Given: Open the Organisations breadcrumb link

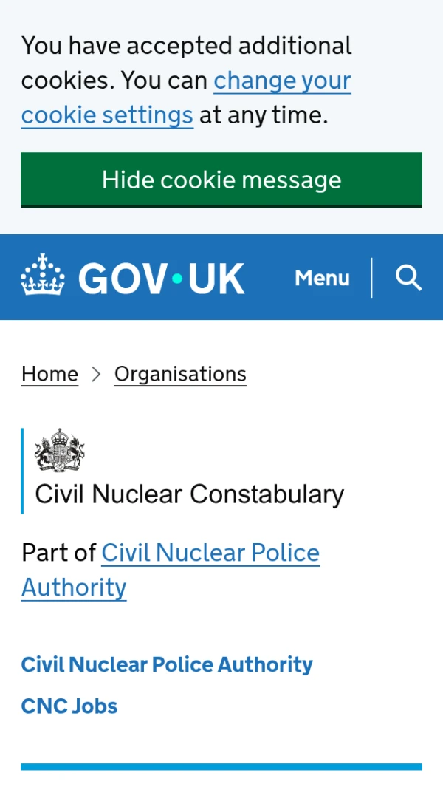Looking at the screenshot, I should coord(180,374).
